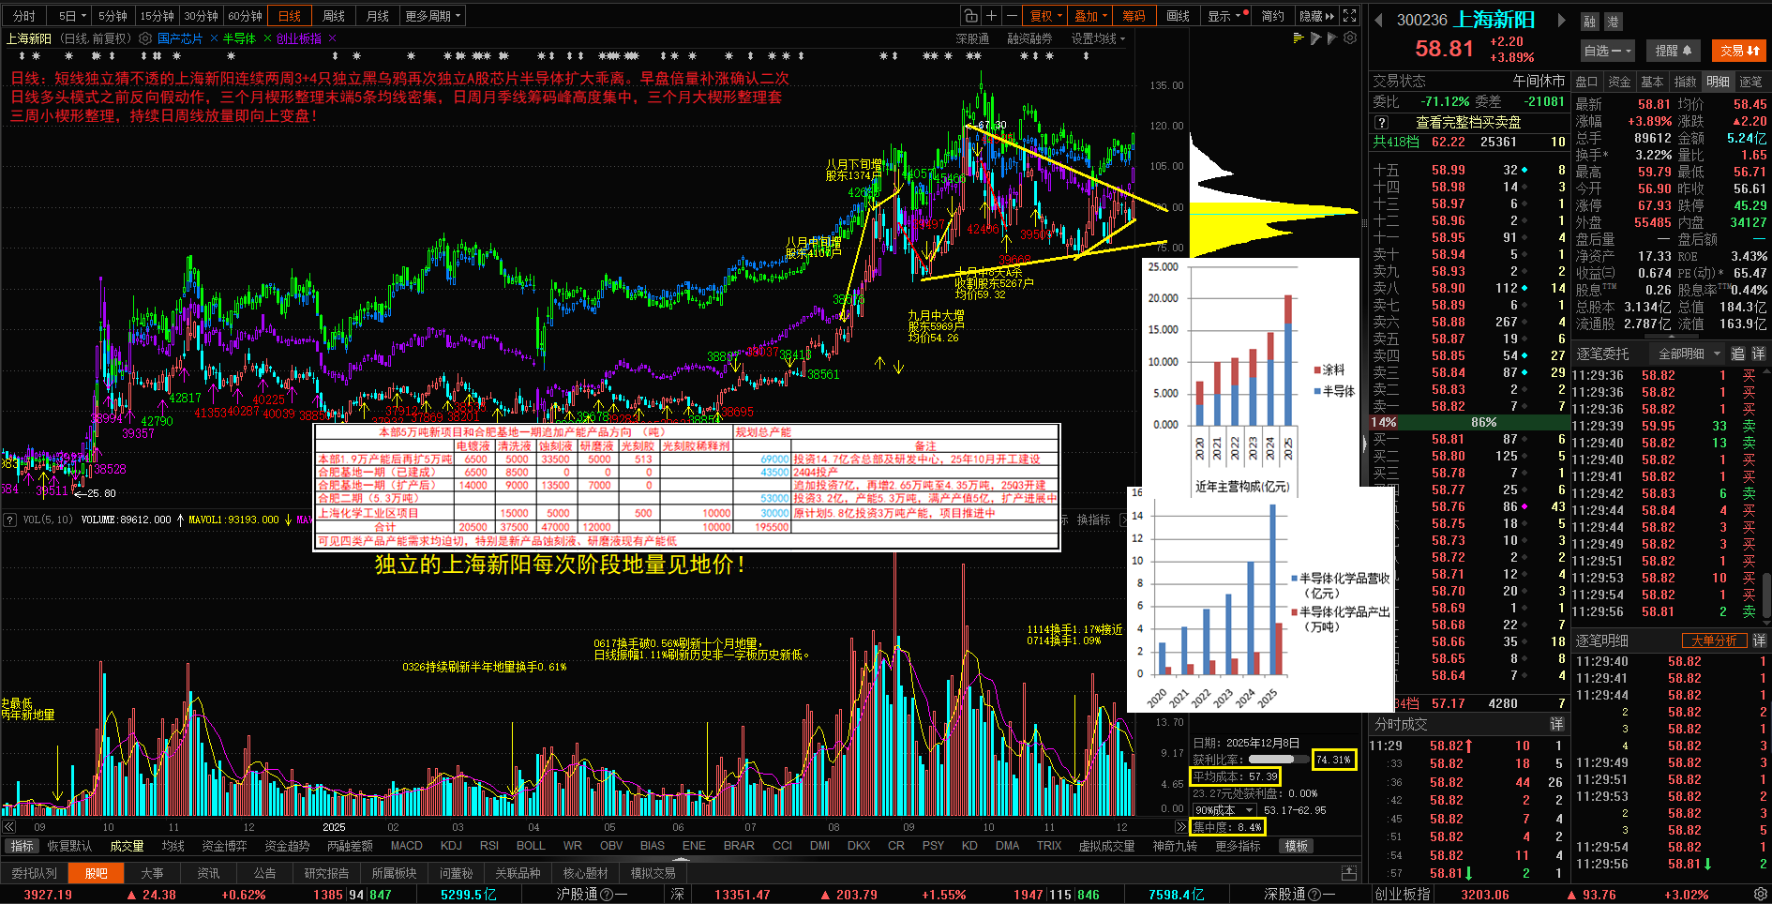This screenshot has width=1772, height=904.
Task: Open 逐笔委托 detail with 详 icon
Action: click(x=1759, y=354)
